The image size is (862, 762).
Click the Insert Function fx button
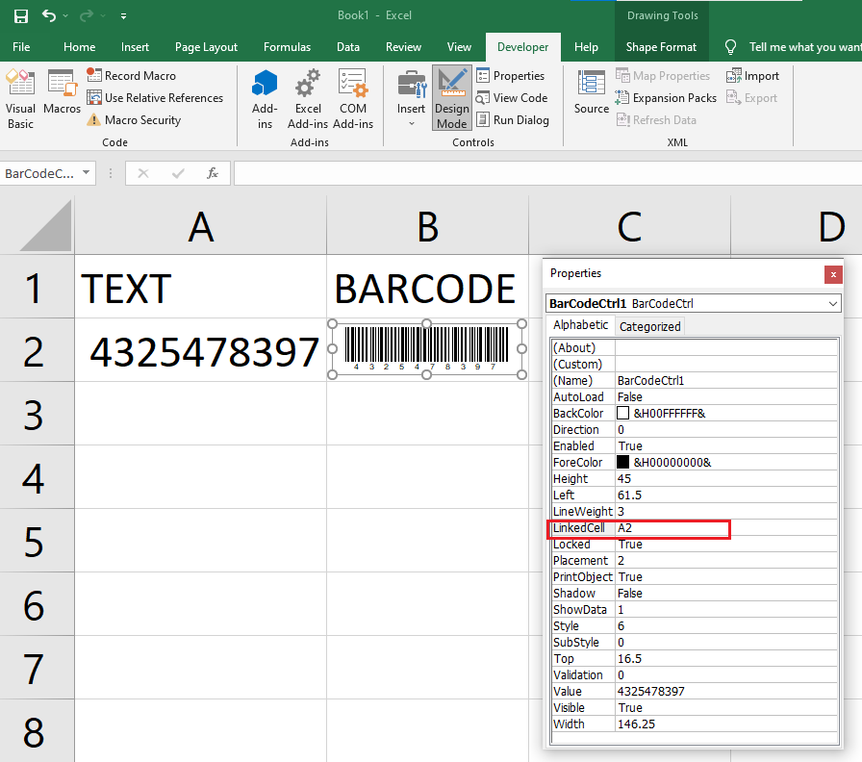[213, 173]
